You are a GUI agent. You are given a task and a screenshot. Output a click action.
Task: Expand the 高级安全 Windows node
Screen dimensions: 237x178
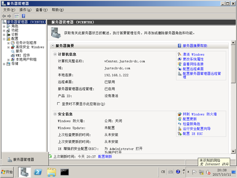tap(9, 47)
